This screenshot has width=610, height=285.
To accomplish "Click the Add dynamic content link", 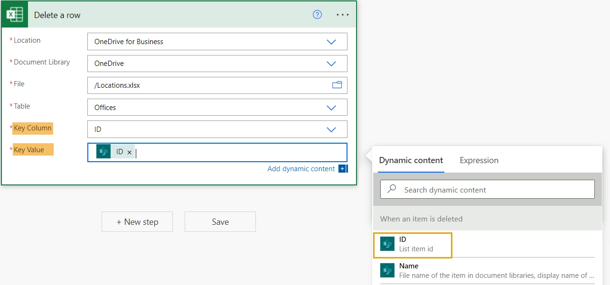I will pyautogui.click(x=301, y=169).
